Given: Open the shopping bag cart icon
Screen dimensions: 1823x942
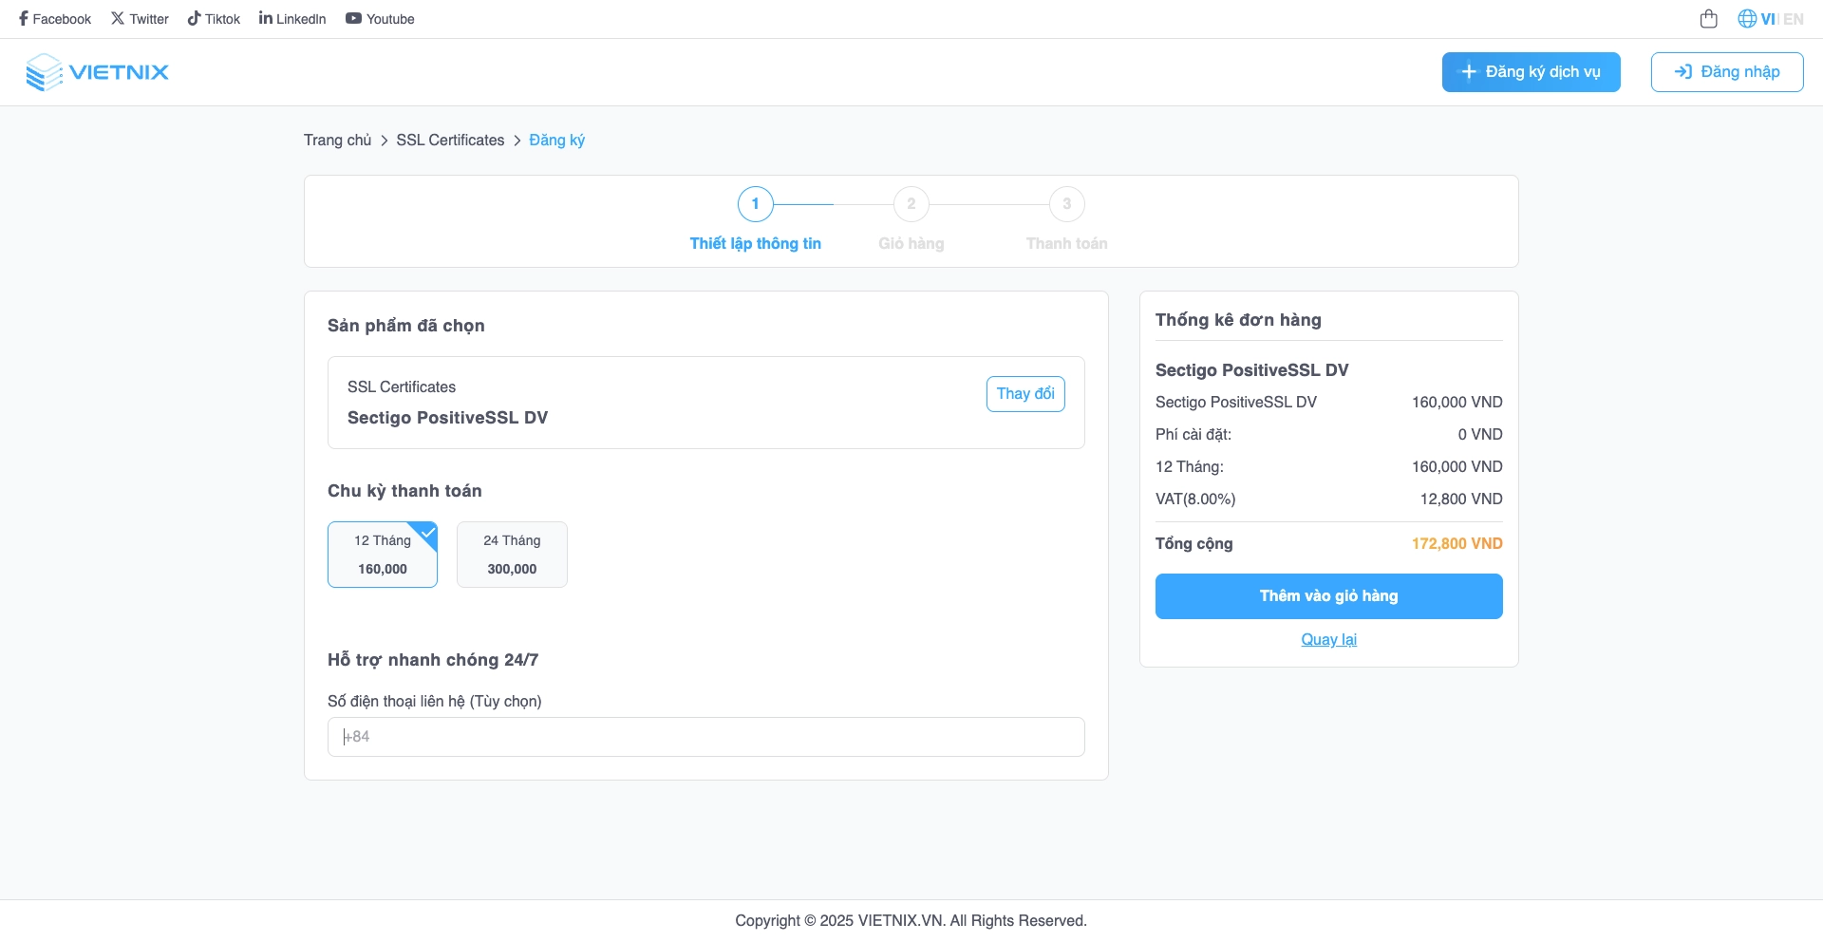Looking at the screenshot, I should point(1708,19).
